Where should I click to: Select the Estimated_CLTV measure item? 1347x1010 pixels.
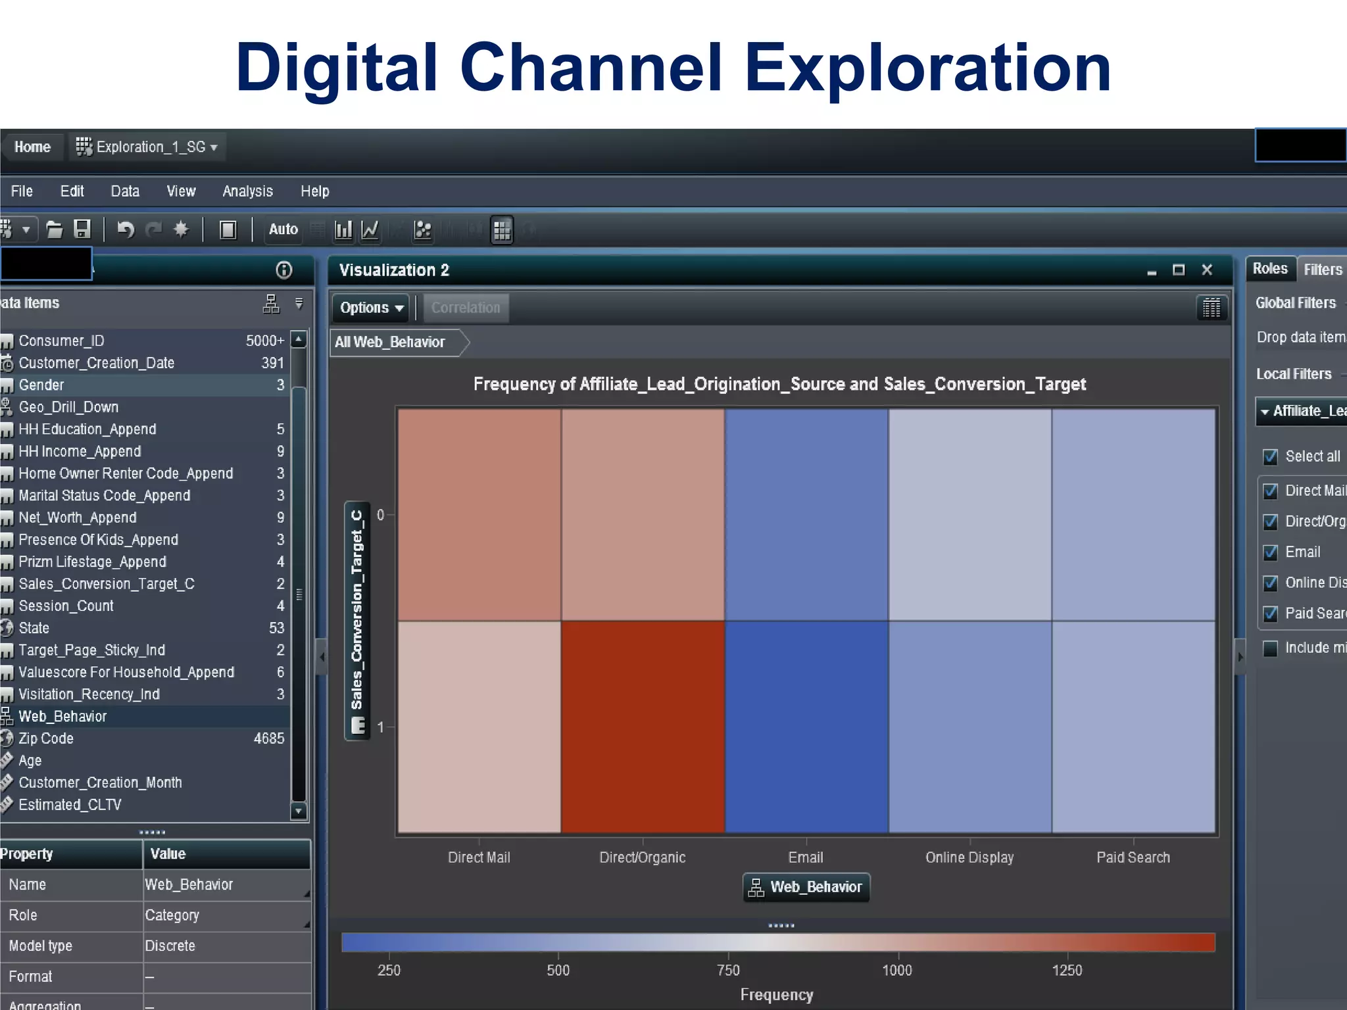(145, 805)
